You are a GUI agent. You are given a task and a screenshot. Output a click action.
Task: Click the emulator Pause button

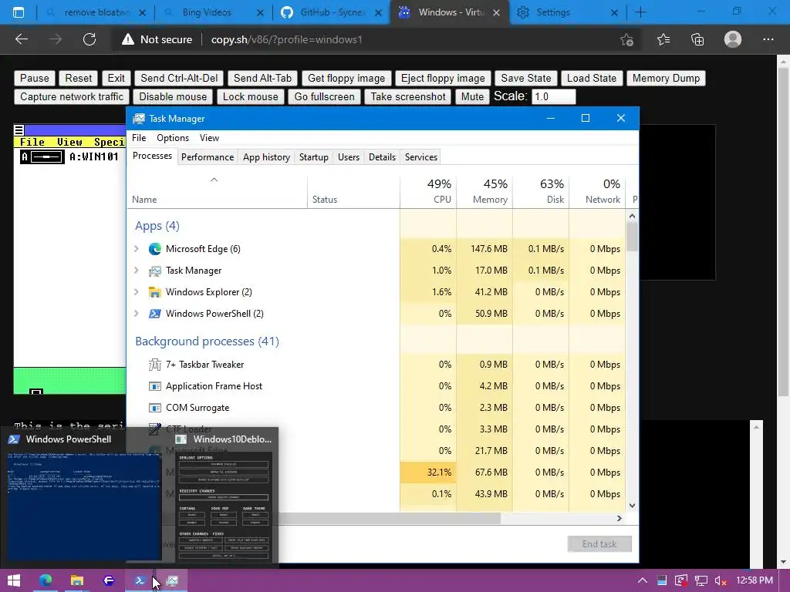[35, 78]
